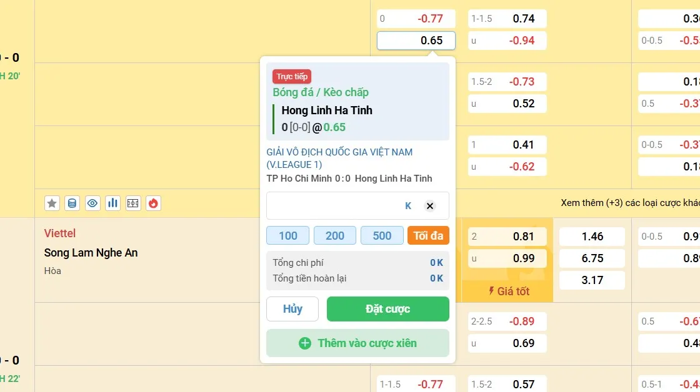The image size is (700, 392).
Task: Open the bar chart statistics icon
Action: 112,203
